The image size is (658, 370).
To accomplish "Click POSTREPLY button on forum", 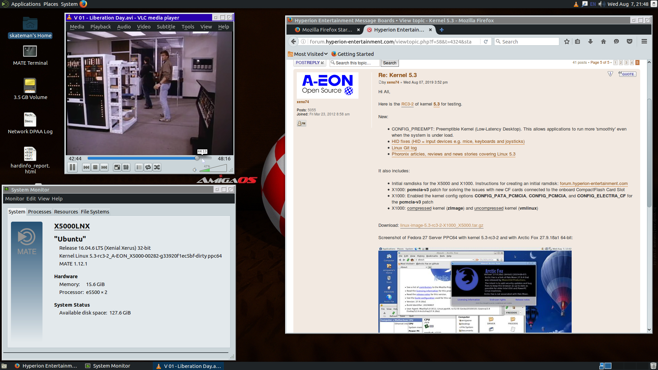I will click(309, 63).
